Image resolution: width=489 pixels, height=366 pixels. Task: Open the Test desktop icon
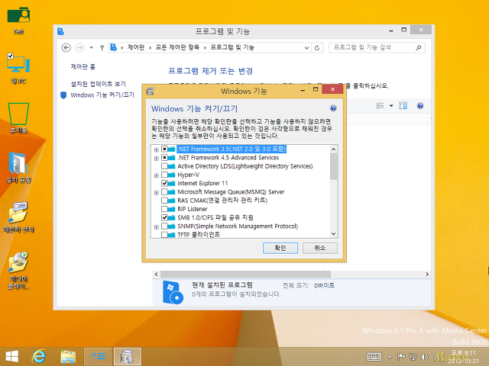(x=18, y=21)
